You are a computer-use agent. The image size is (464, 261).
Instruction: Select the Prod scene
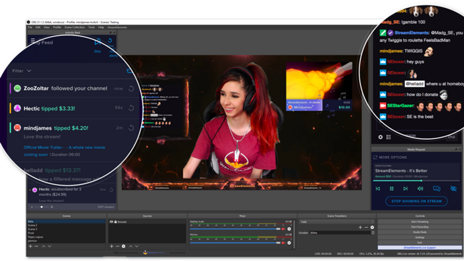click(66, 233)
